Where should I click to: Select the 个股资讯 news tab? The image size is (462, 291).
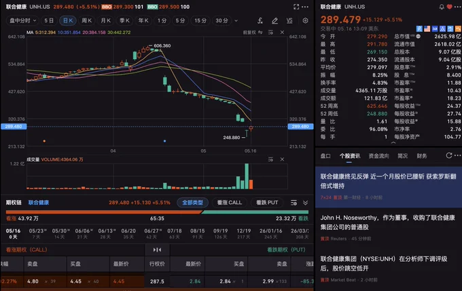(x=349, y=155)
